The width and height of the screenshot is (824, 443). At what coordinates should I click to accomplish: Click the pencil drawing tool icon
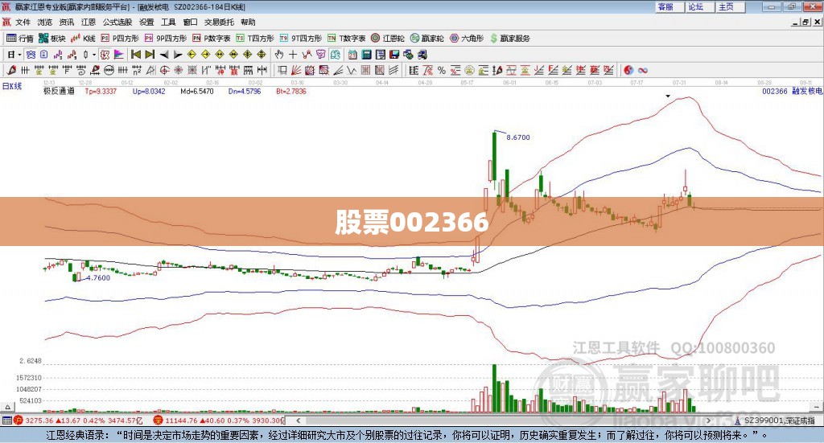pyautogui.click(x=11, y=70)
